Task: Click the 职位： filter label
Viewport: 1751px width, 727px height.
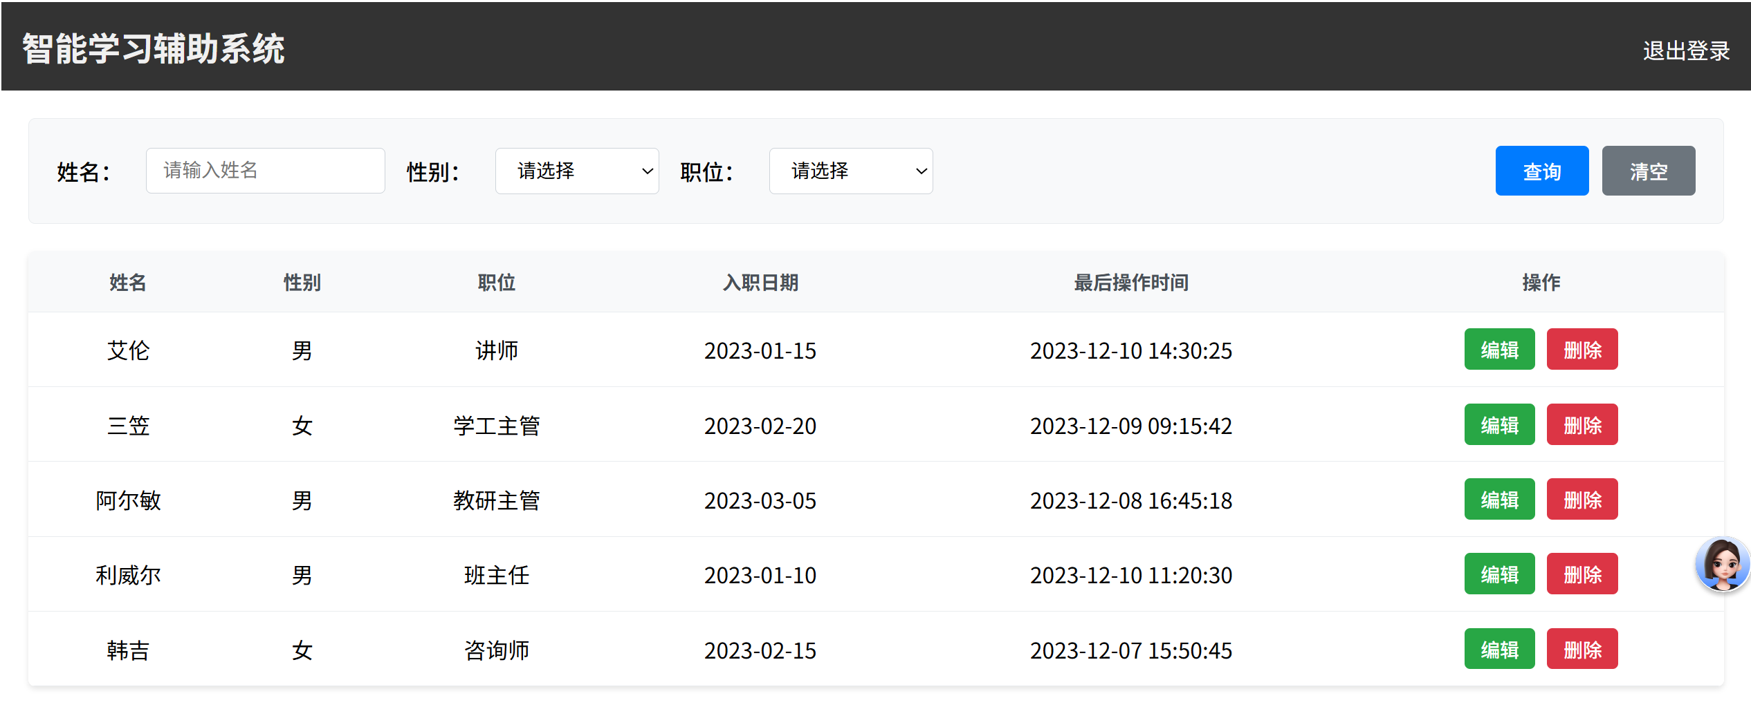Action: [x=707, y=172]
